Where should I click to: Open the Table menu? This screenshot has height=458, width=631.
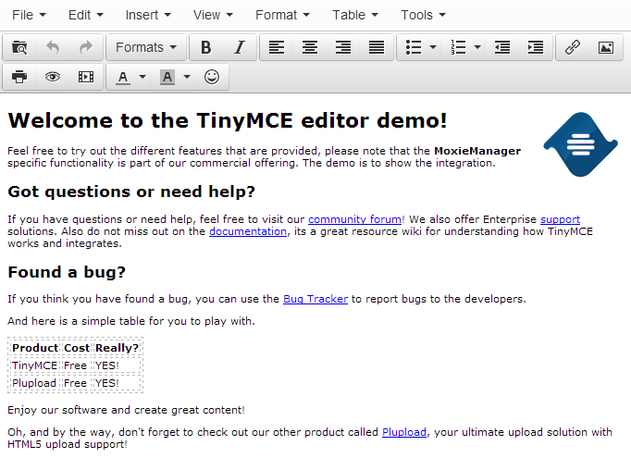point(355,16)
